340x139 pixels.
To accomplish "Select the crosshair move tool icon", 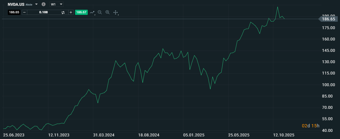I will (x=115, y=12).
